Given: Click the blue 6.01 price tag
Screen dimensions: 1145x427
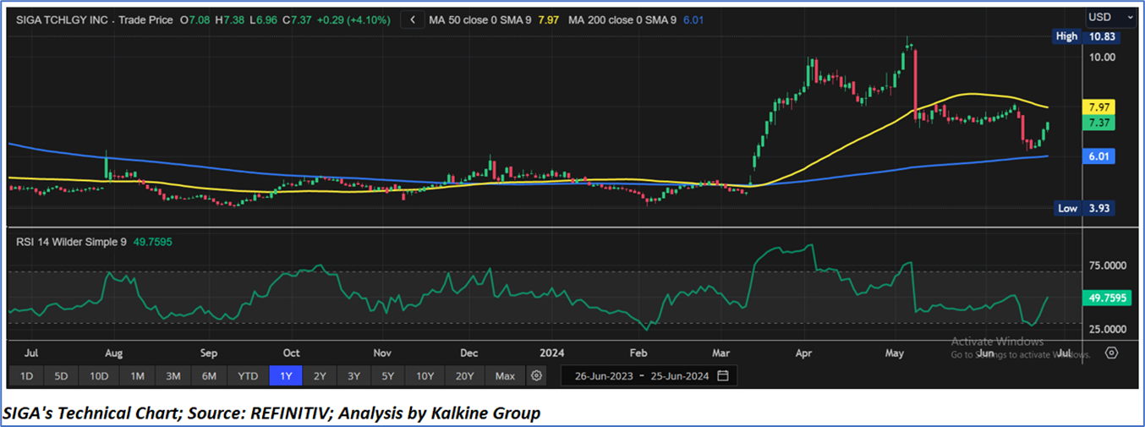Looking at the screenshot, I should pyautogui.click(x=1098, y=156).
